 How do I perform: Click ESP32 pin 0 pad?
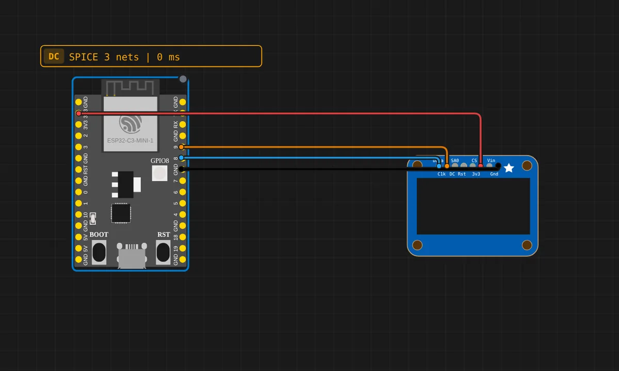tap(78, 192)
